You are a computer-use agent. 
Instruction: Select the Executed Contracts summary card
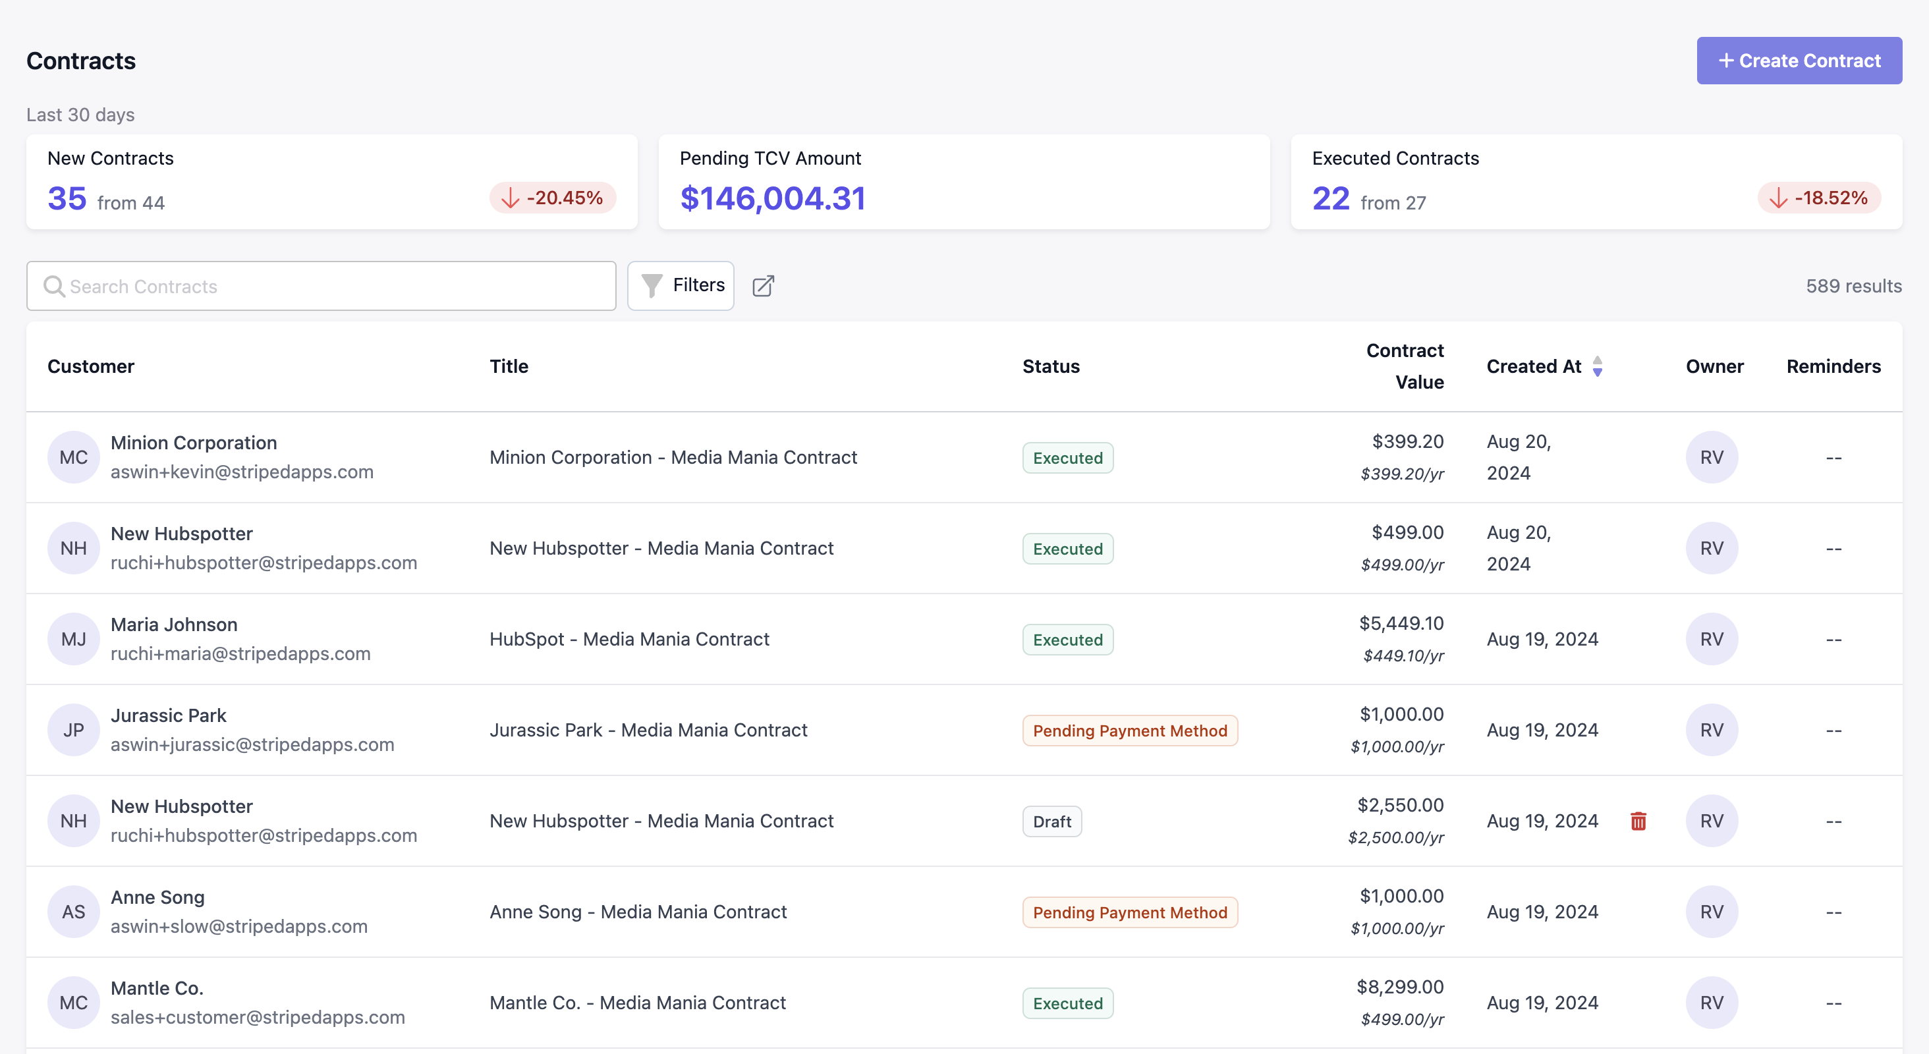1596,182
